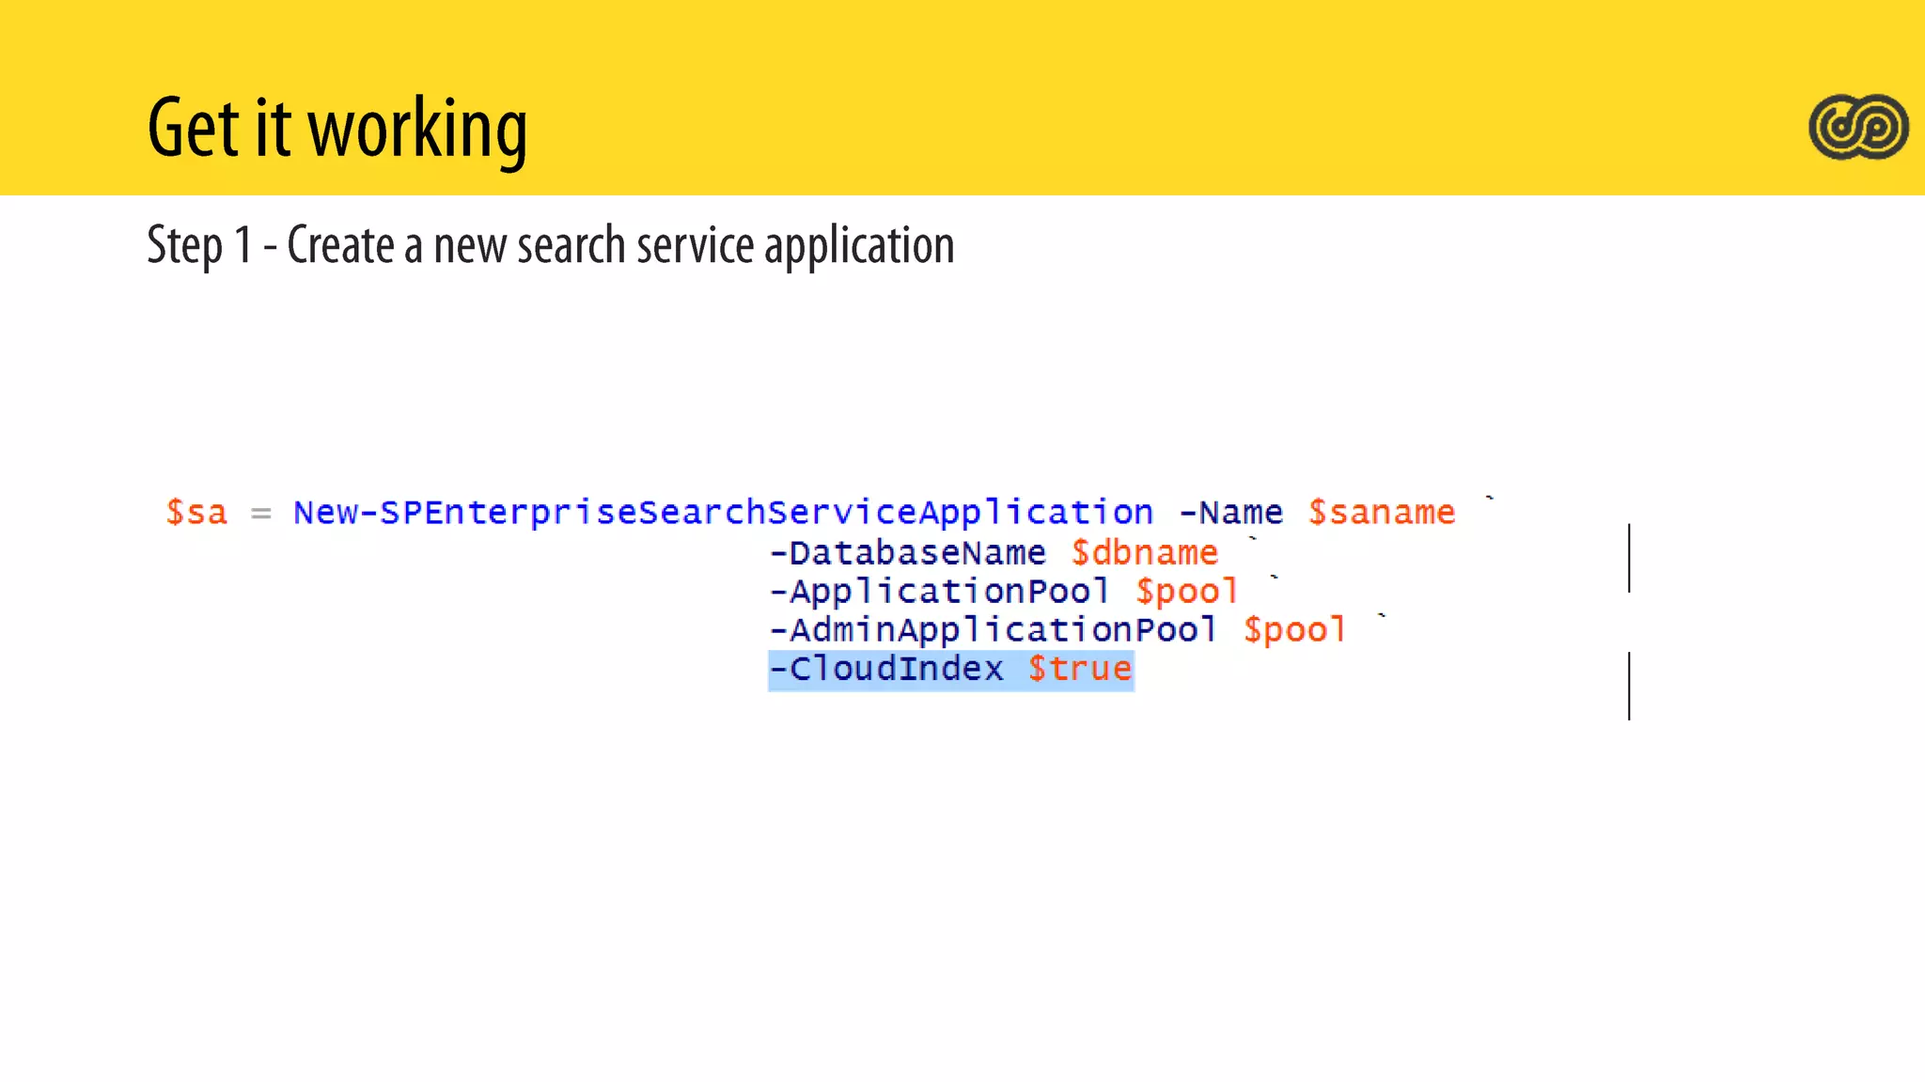Viewport: 1925px width, 1082px height.
Task: Click the New-SPEnterpriseSearchServiceApplication cmdlet
Action: point(723,513)
